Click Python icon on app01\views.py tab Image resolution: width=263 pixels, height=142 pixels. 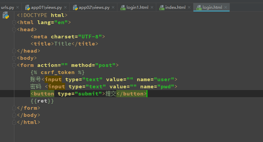tap(28, 7)
